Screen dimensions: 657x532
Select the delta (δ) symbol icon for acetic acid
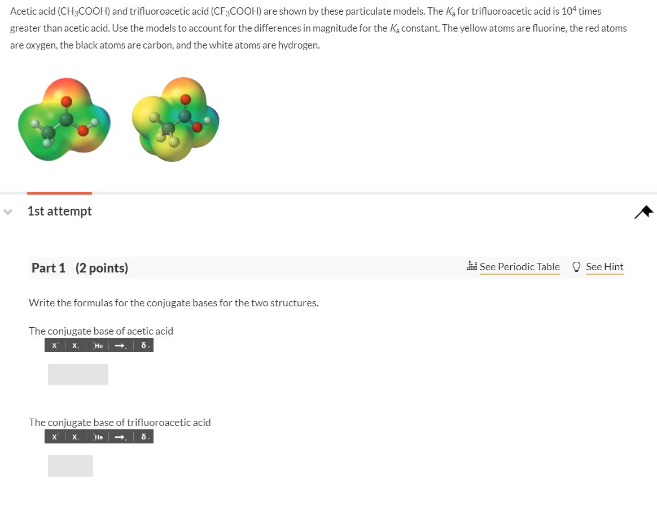(x=143, y=345)
